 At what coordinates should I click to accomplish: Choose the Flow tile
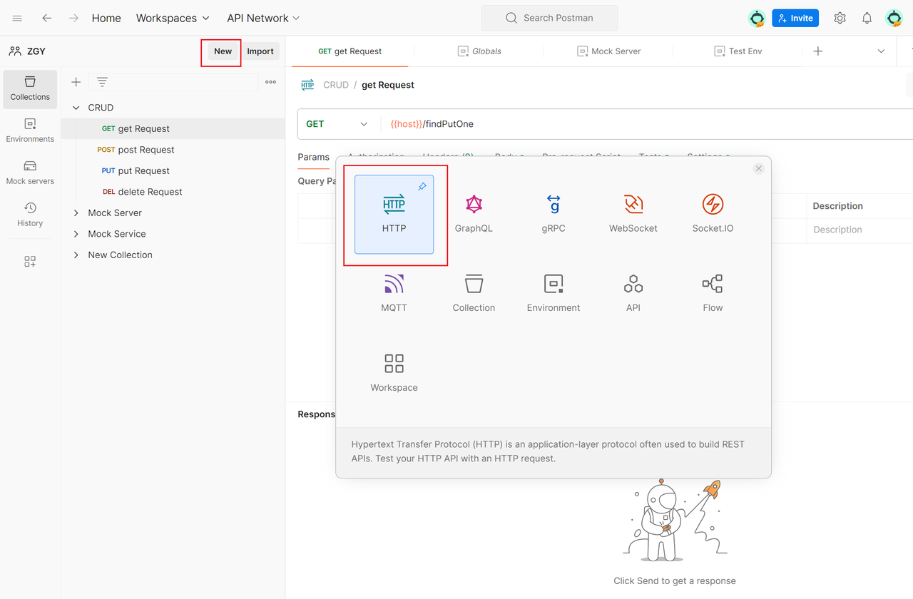[x=713, y=294]
